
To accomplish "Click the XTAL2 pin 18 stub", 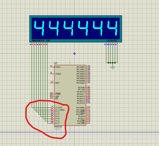I will 52,74.
